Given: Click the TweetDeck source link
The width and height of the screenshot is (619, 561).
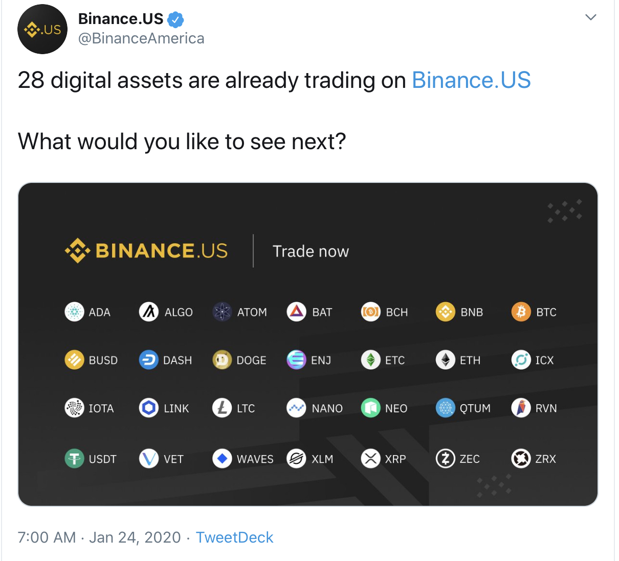Looking at the screenshot, I should tap(234, 537).
